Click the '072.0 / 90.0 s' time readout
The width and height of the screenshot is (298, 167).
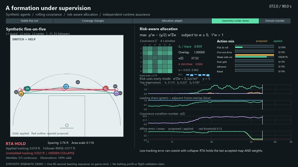pyautogui.click(x=280, y=6)
